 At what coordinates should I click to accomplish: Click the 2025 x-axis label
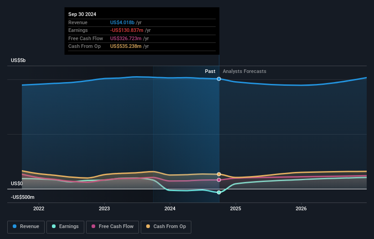[x=236, y=208]
